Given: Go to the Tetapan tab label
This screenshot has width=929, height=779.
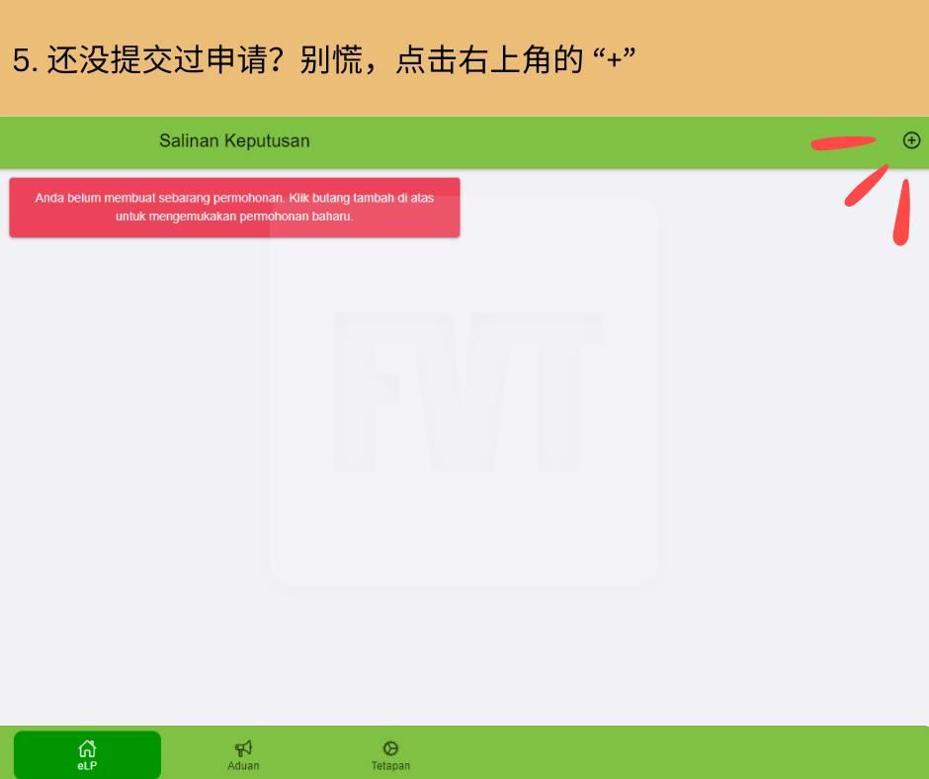Looking at the screenshot, I should 390,766.
